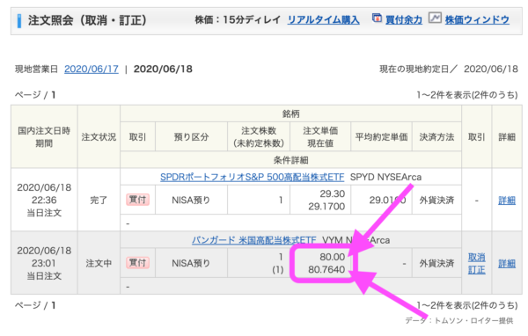Select the 完了 status cell
528x336 pixels.
pyautogui.click(x=99, y=200)
